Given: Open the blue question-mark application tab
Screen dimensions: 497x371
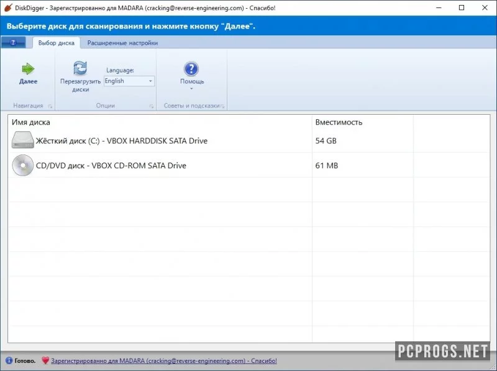Looking at the screenshot, I should [x=13, y=42].
